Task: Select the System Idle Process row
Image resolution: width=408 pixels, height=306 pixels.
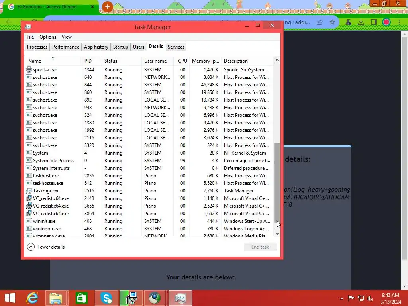Action: tap(149, 161)
